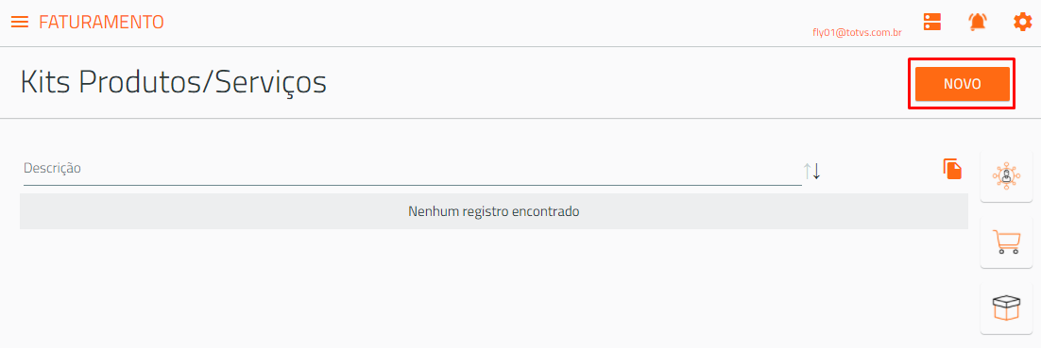The height and width of the screenshot is (348, 1041).
Task: Click the underline beneath the Descrição filter
Action: pyautogui.click(x=411, y=185)
